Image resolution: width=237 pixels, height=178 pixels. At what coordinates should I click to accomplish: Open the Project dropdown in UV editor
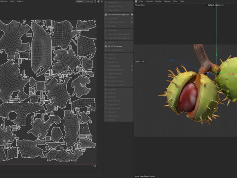click(x=82, y=1)
